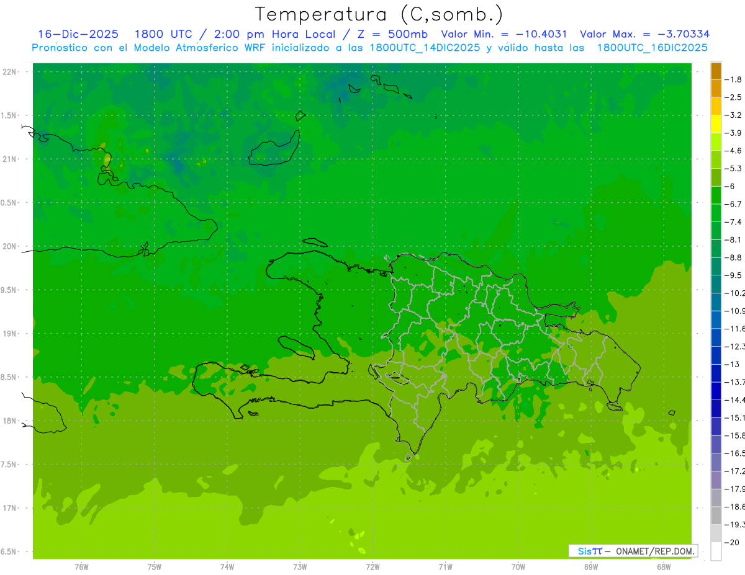
Task: Click the "-4.6" colorbar value
Action: coord(733,151)
